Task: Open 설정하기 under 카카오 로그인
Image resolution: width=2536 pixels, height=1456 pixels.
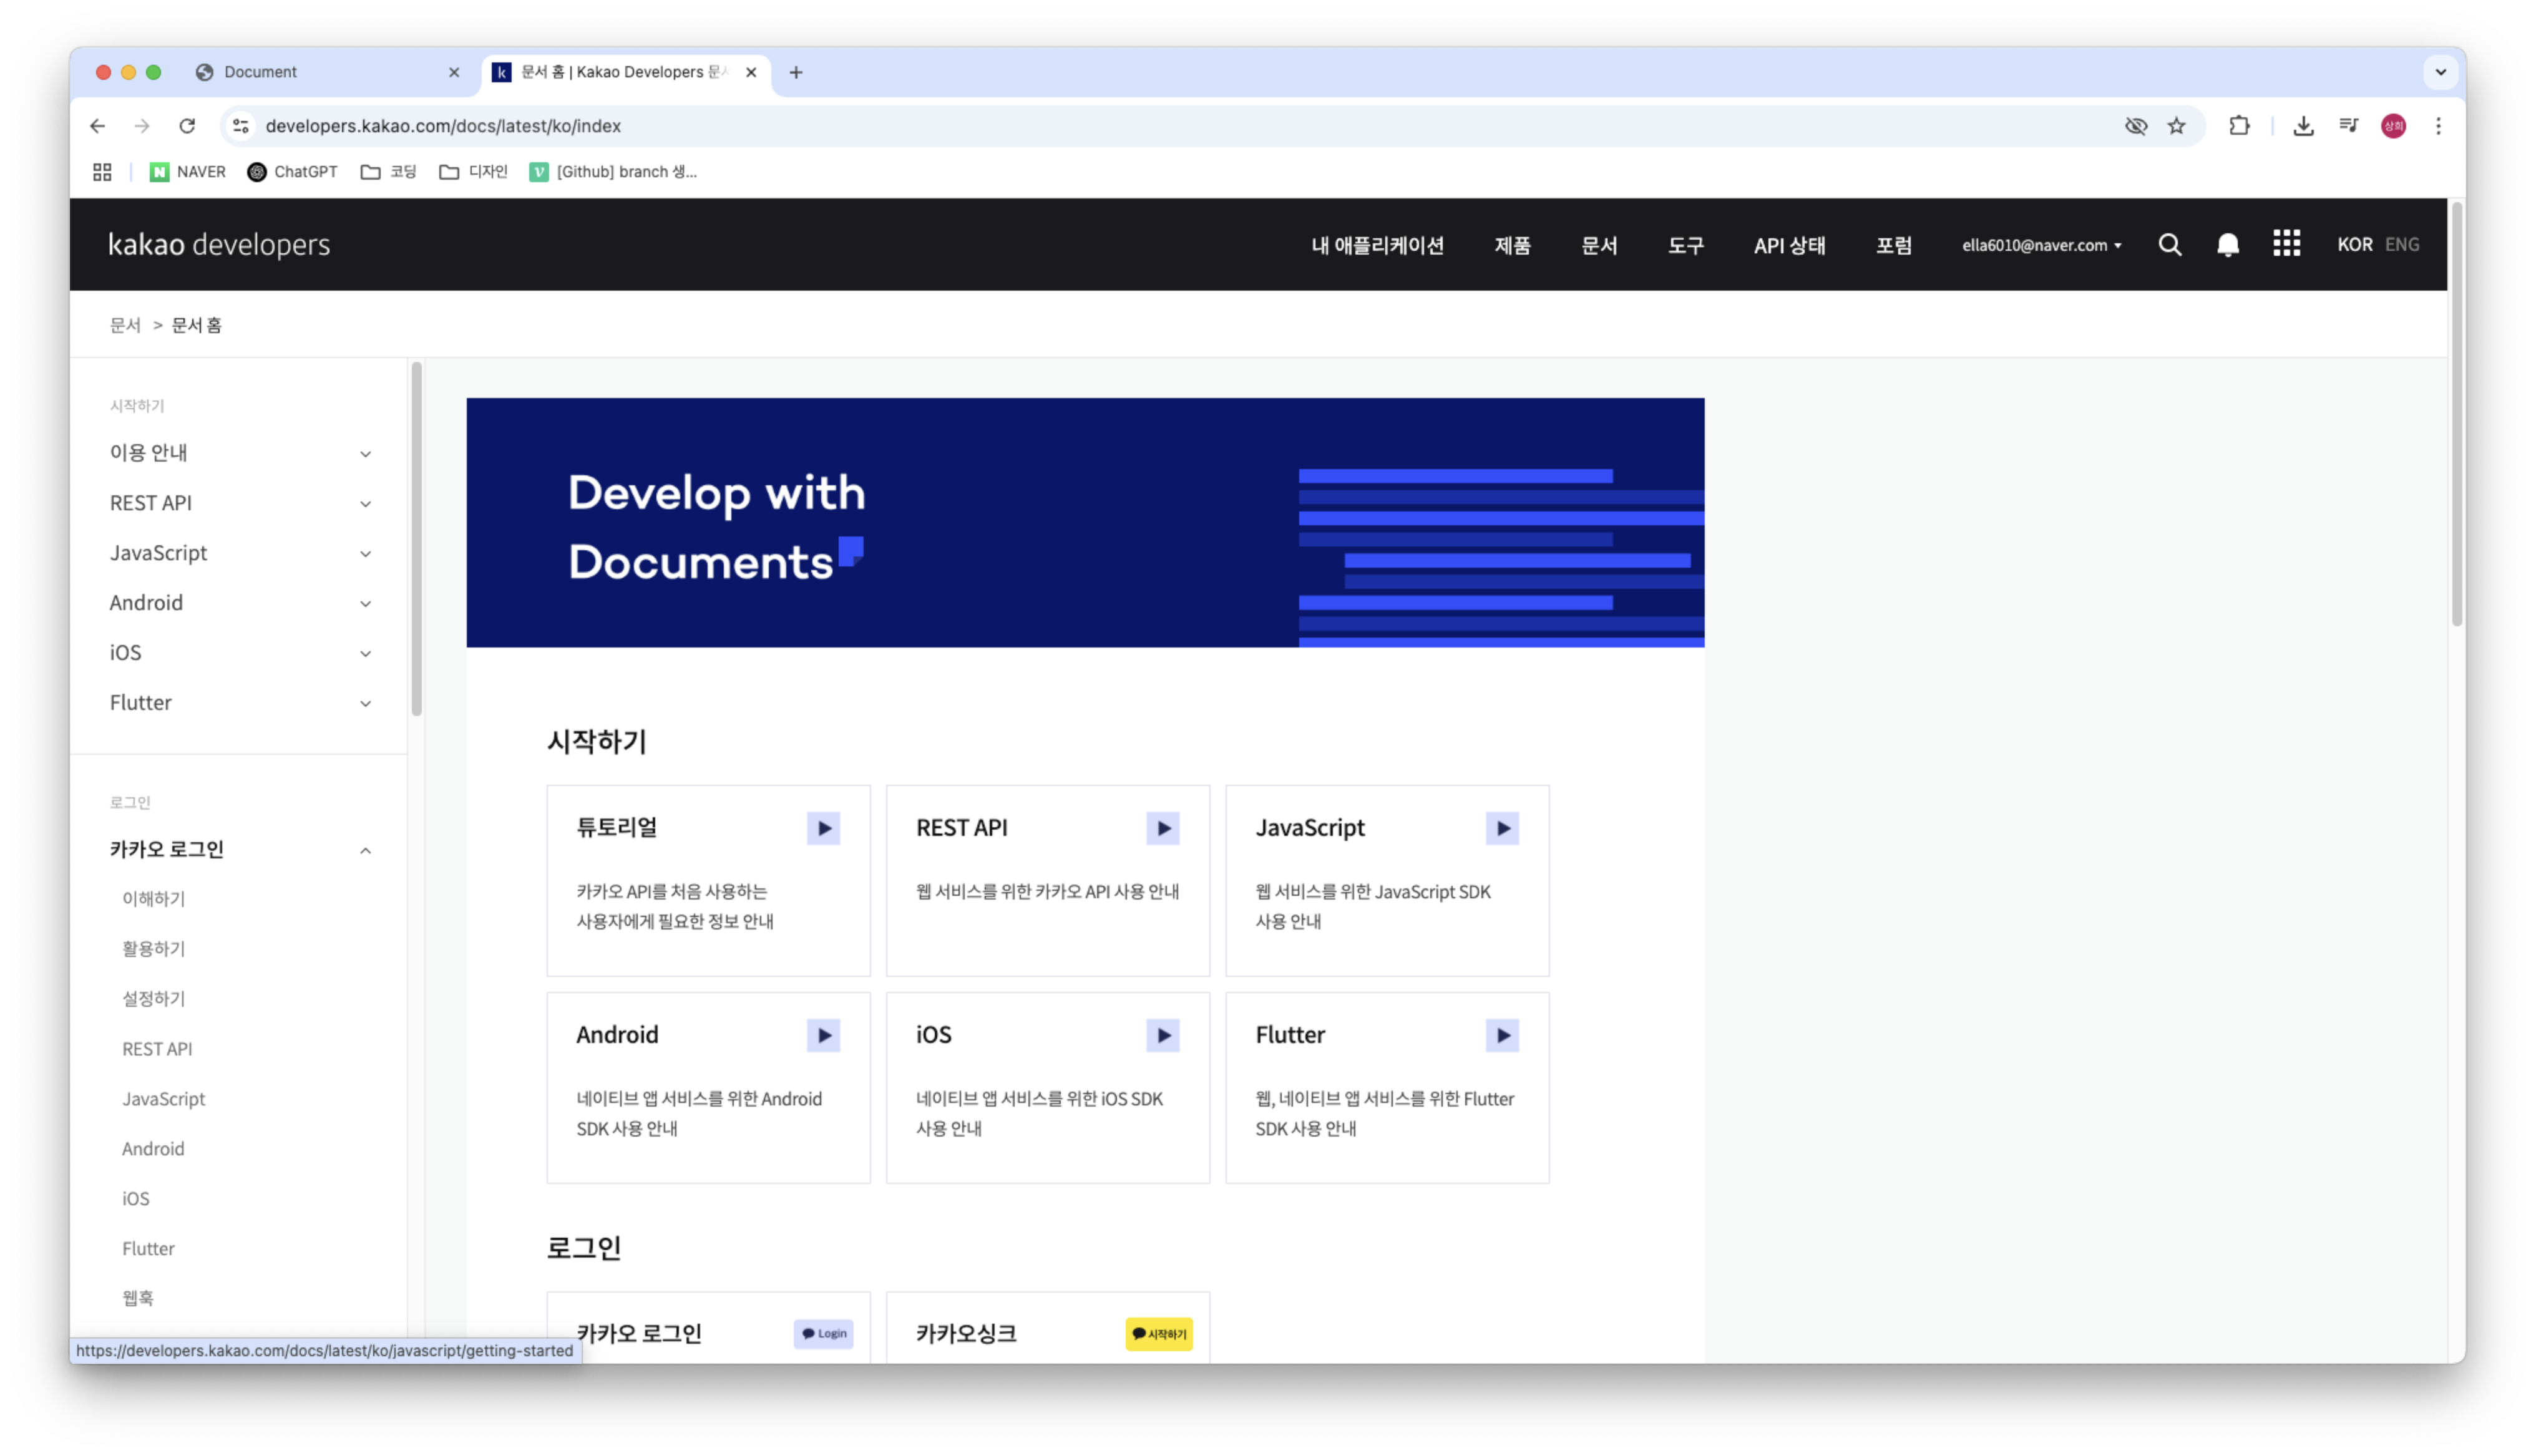Action: [154, 999]
